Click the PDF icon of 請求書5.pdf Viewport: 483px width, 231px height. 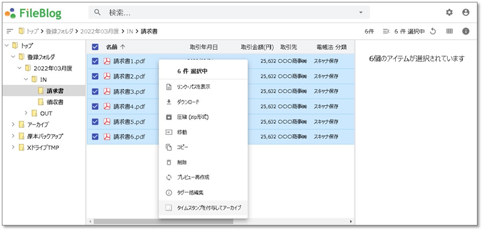point(107,121)
